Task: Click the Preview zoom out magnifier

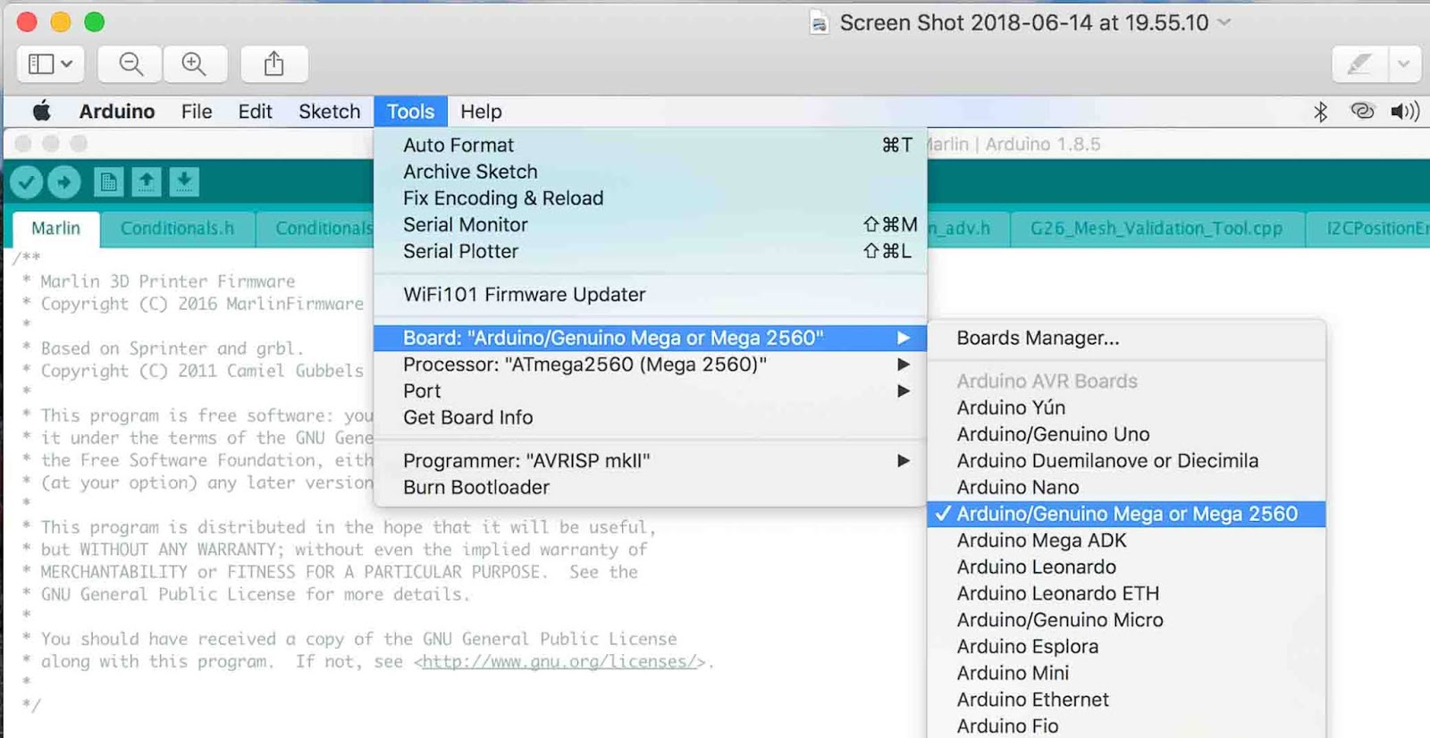Action: (130, 64)
